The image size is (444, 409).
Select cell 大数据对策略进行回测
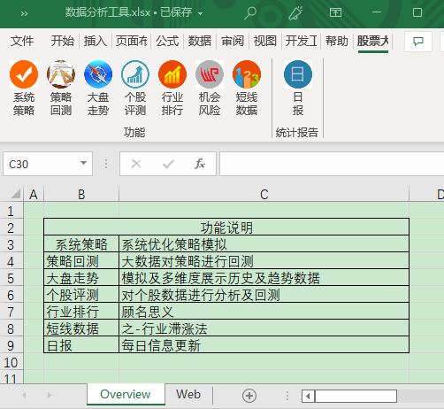(x=264, y=261)
